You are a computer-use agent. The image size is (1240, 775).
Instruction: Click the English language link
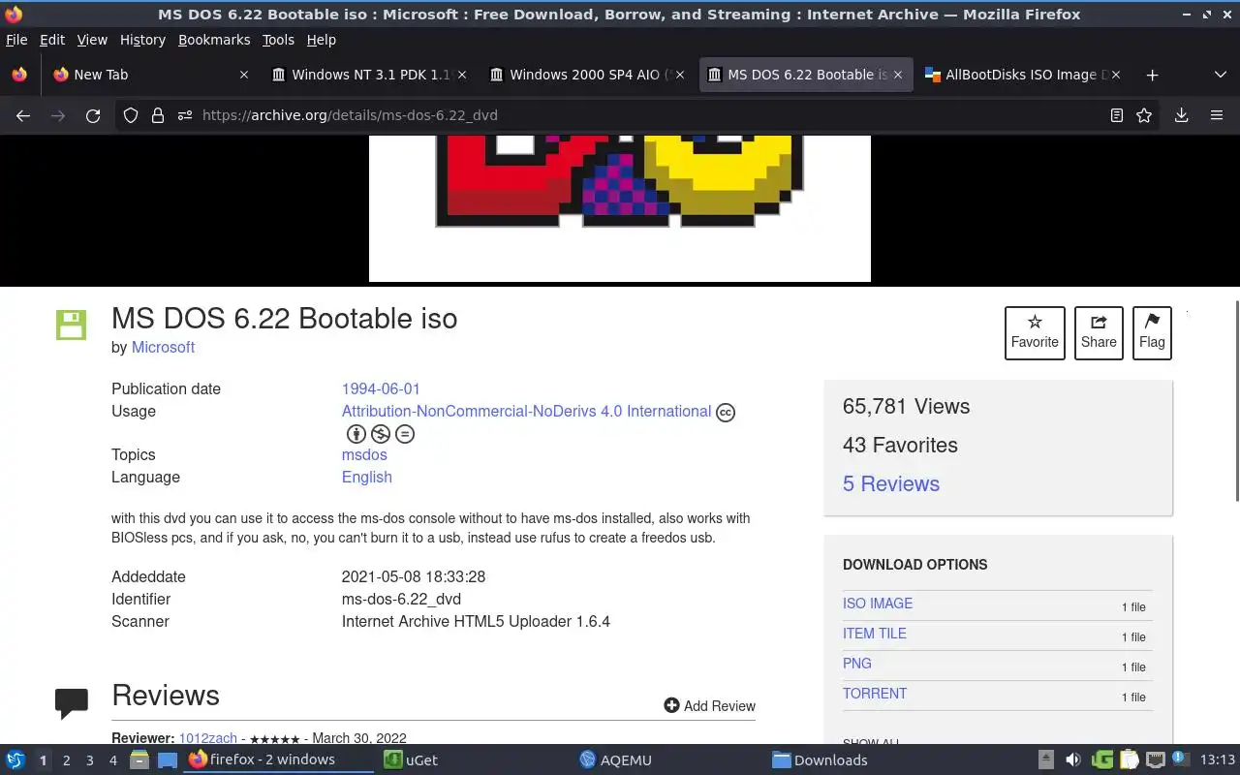pos(366,477)
